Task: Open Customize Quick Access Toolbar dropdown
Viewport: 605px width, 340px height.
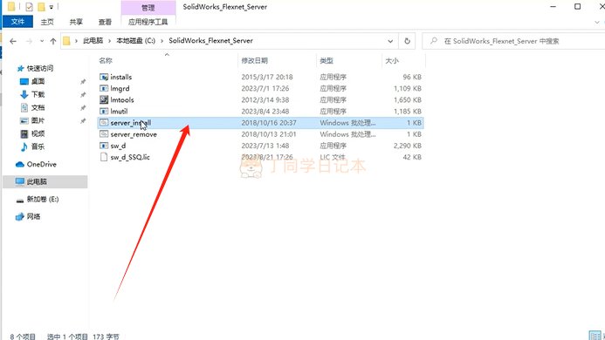Action: [x=52, y=7]
